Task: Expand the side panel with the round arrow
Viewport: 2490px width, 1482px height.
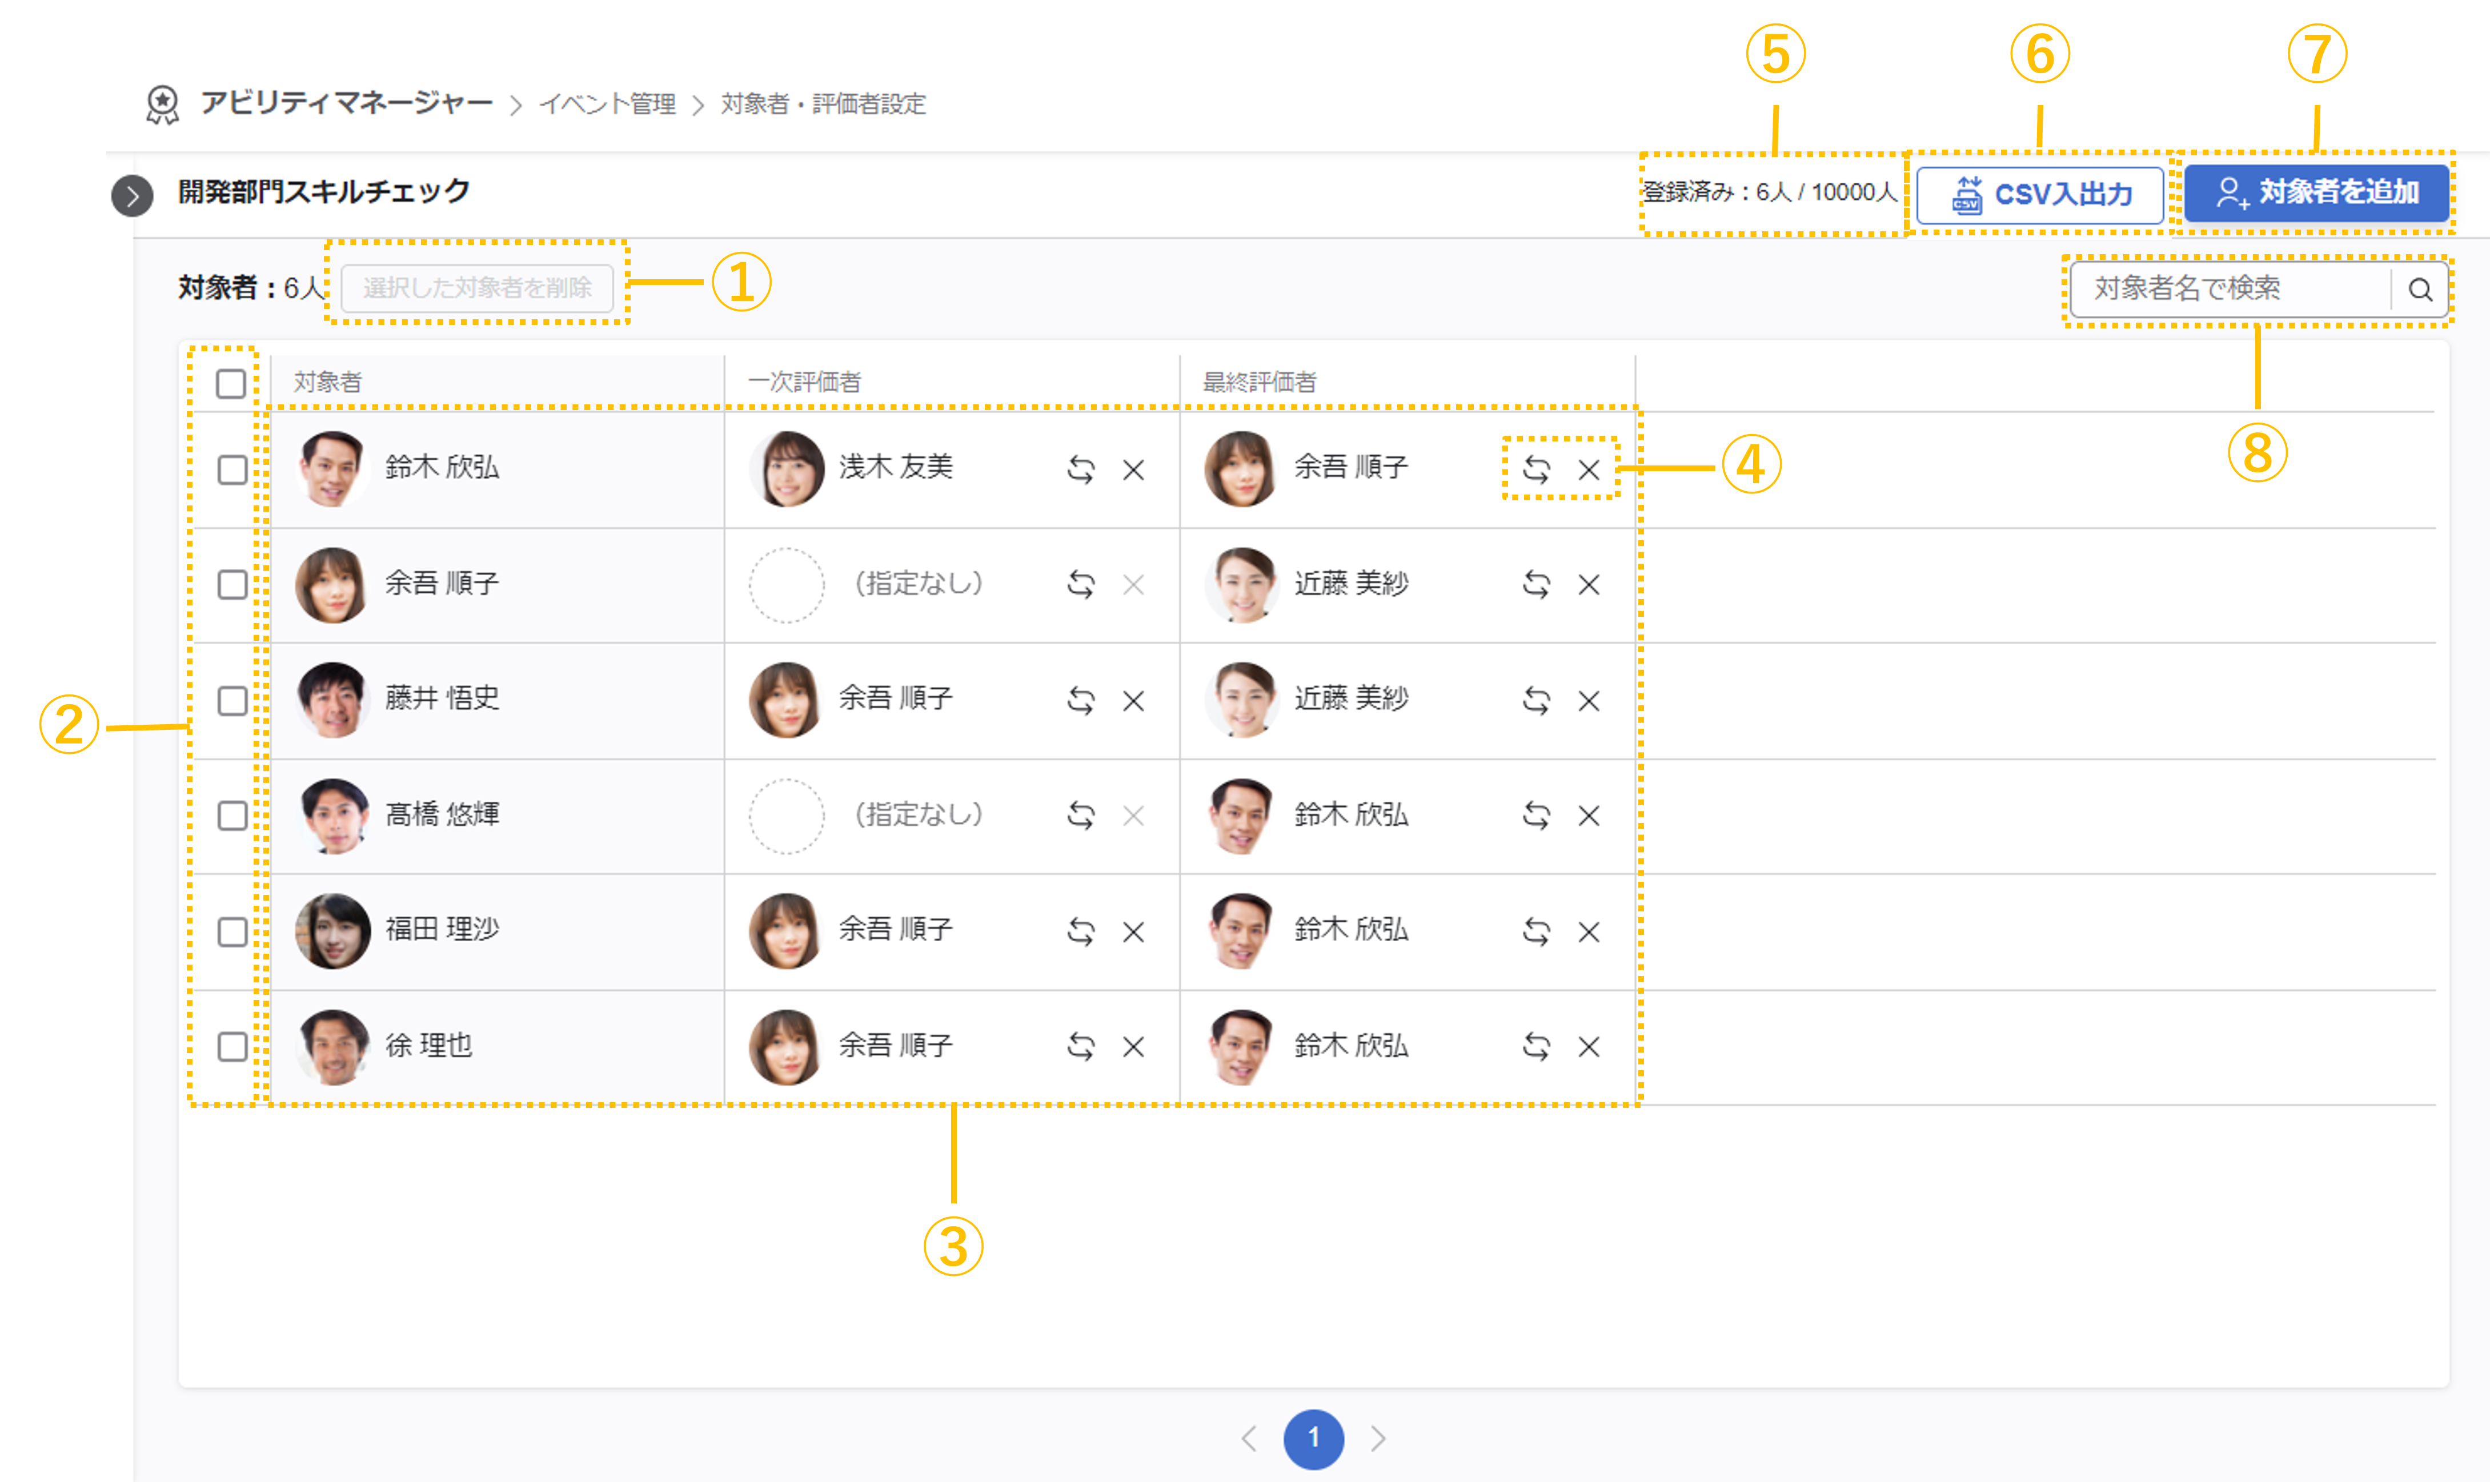Action: coord(132,196)
